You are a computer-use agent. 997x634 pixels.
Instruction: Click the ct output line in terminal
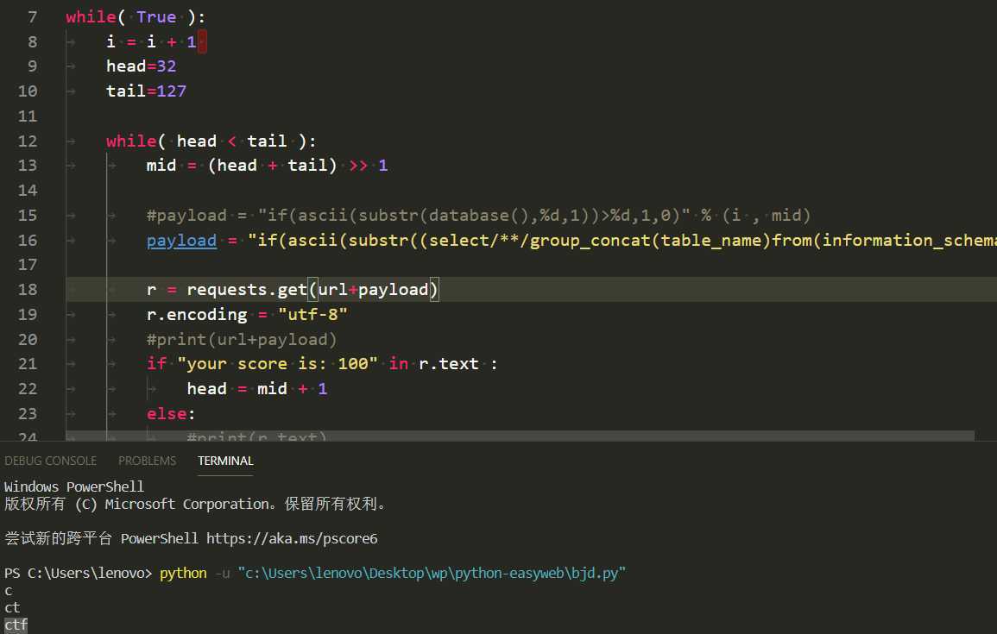(12, 608)
